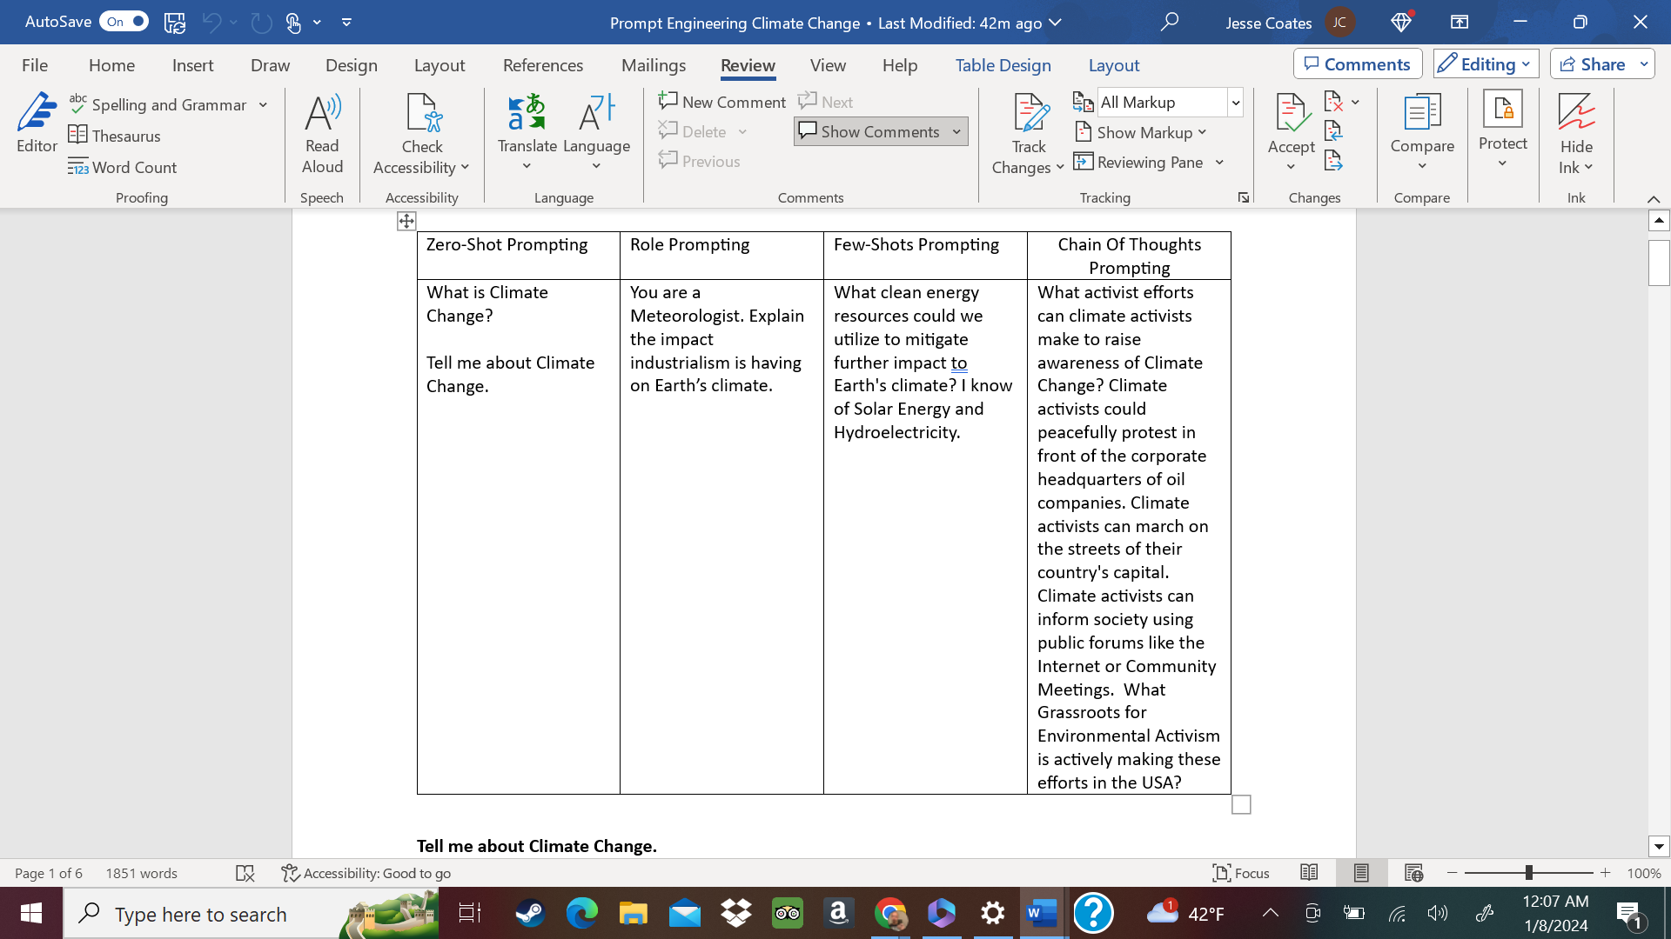Toggle the Reviewing Pane
Image resolution: width=1671 pixels, height=939 pixels.
[1138, 162]
